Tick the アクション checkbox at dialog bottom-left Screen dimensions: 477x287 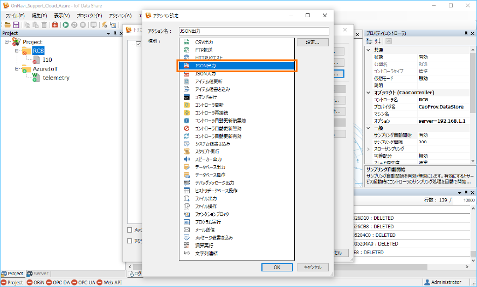tap(129, 241)
